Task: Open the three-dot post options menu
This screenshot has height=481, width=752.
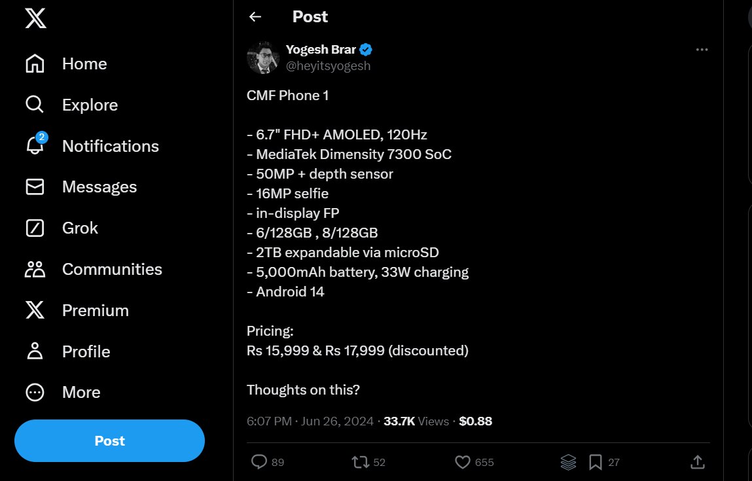Action: tap(702, 50)
